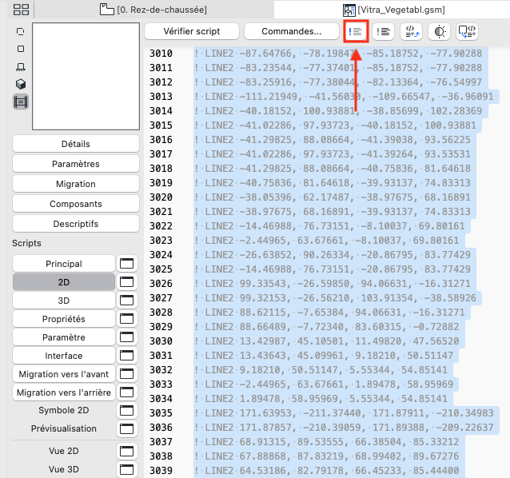510x478 pixels.
Task: Select the elevation view preview icon
Action: pyautogui.click(x=21, y=66)
